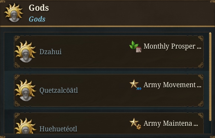215x138 pixels.
Task: Click Dzahui's sun deity portrait icon
Action: 25,52
